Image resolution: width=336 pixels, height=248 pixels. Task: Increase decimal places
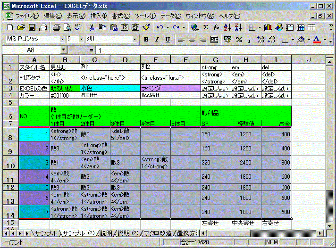click(x=260, y=40)
